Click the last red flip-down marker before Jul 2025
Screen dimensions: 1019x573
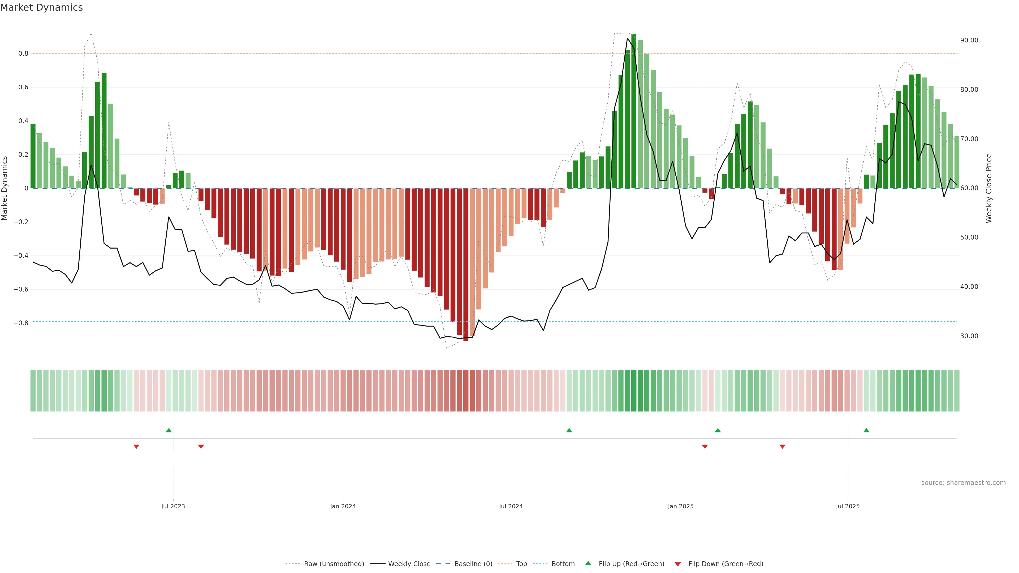[782, 446]
